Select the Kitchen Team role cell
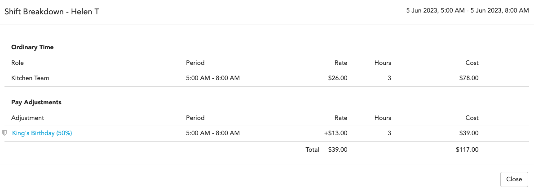534x192 pixels. point(30,78)
